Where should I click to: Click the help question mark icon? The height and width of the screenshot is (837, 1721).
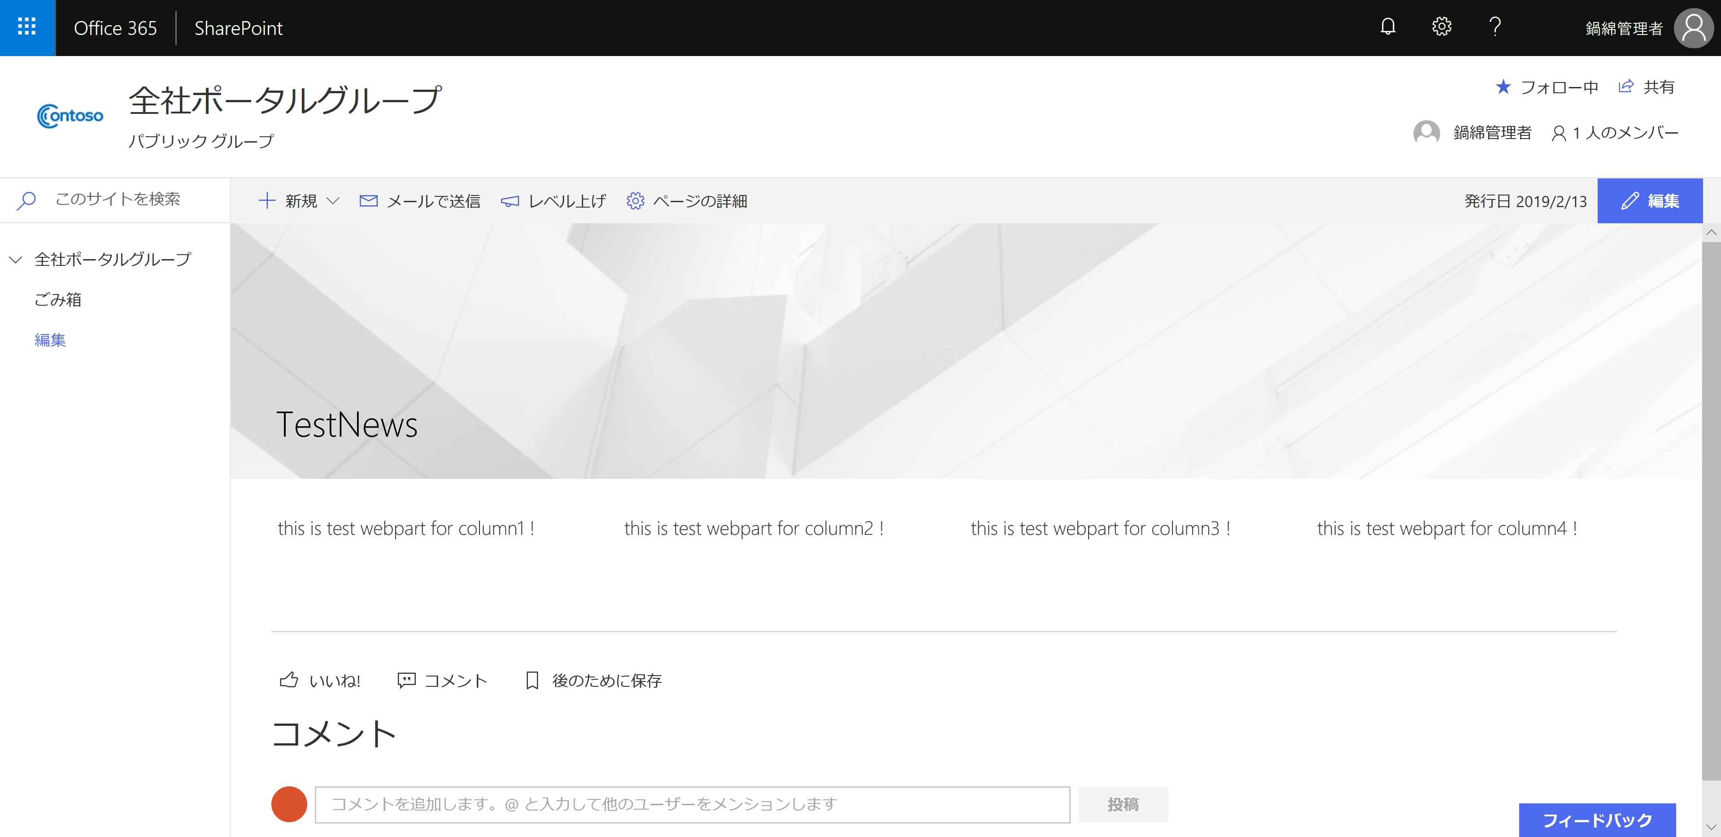1495,27
